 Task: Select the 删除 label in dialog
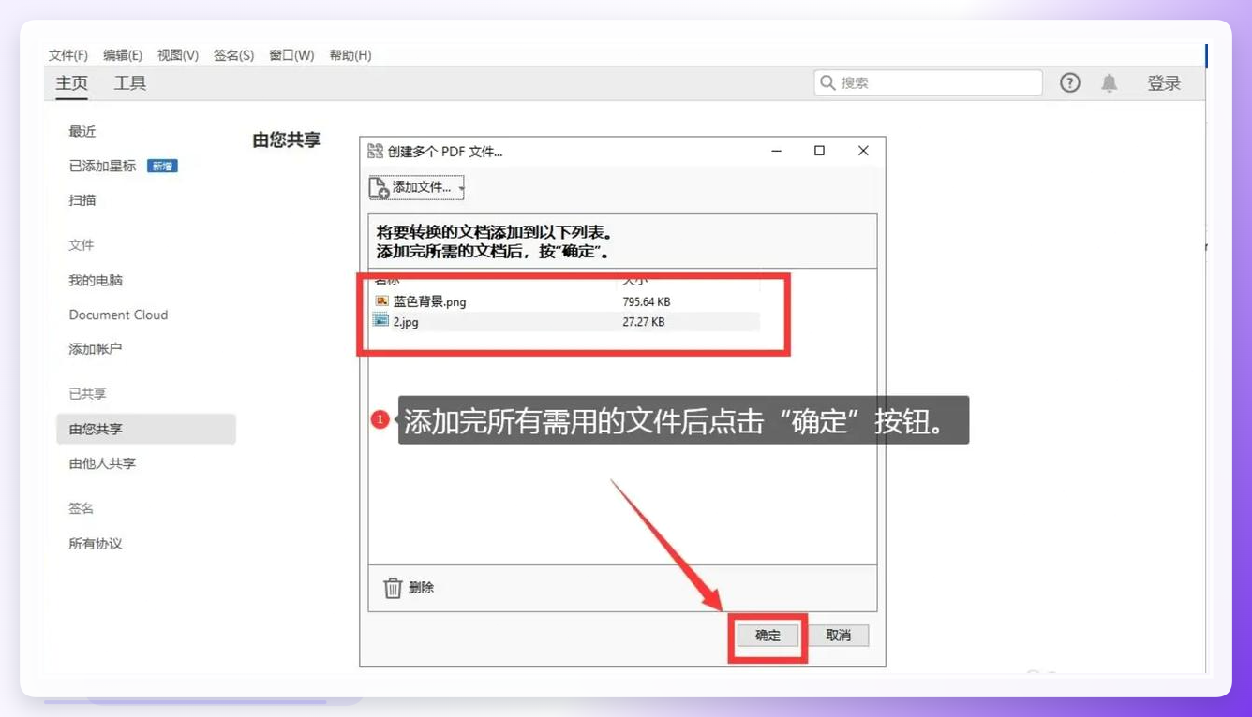point(421,588)
